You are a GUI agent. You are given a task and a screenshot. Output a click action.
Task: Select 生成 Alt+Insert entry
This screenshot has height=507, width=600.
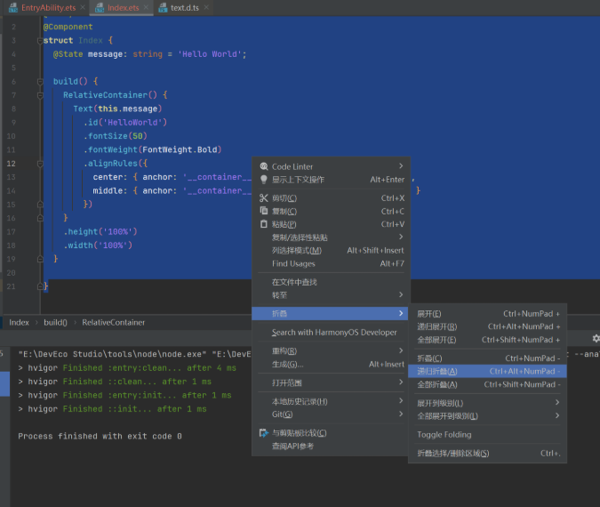tap(332, 364)
